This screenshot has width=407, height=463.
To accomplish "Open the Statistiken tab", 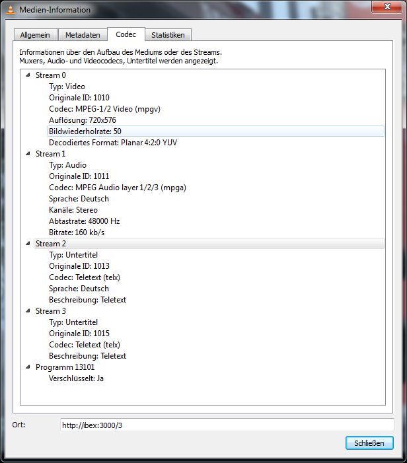I will pos(168,35).
